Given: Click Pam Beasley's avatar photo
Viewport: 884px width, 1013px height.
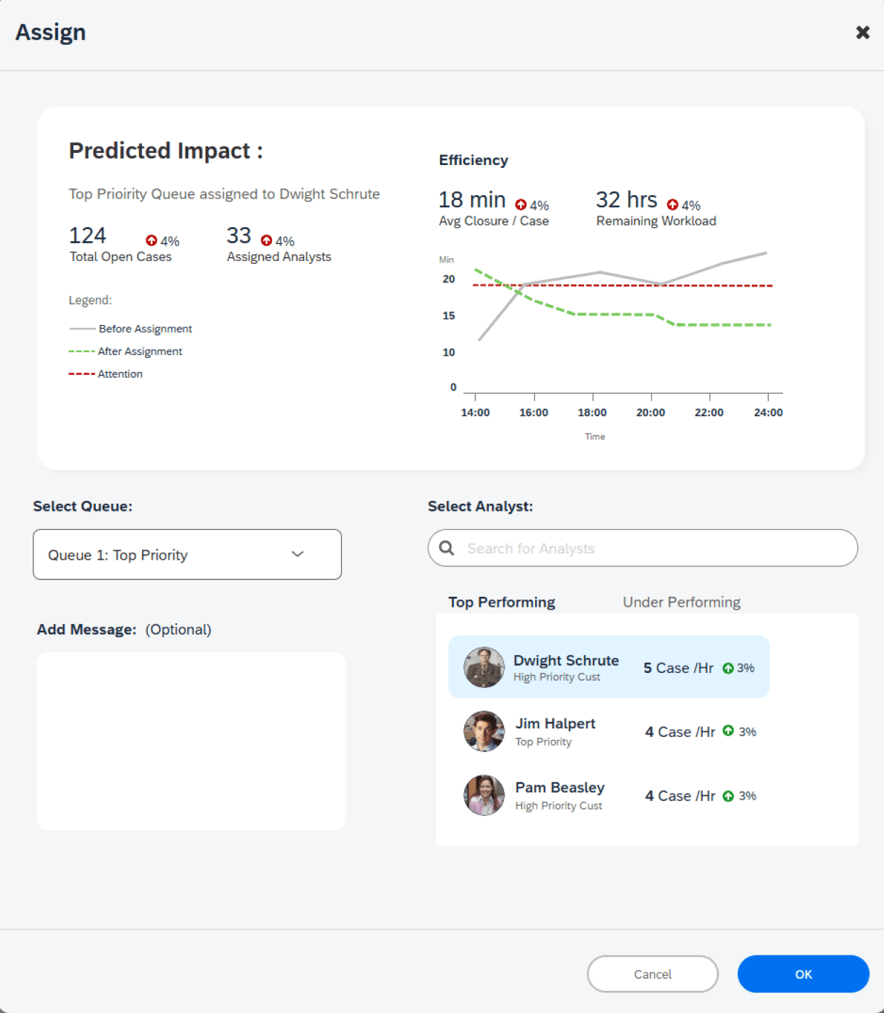Looking at the screenshot, I should (x=484, y=795).
